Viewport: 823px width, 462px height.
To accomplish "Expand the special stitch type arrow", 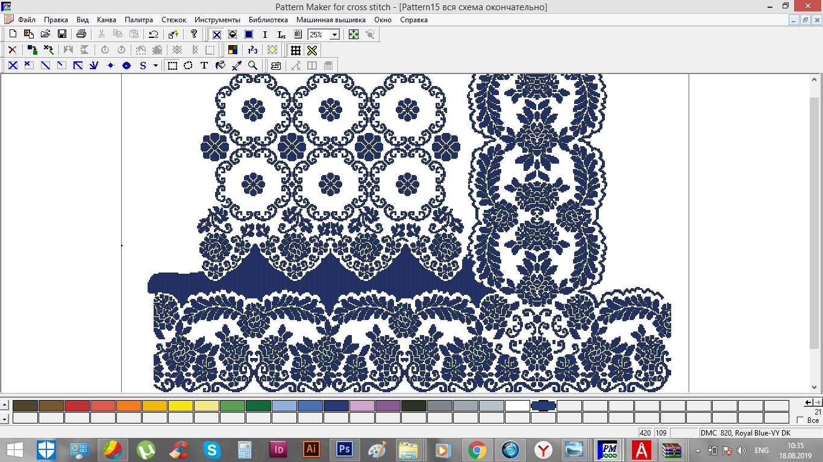I will pos(155,66).
